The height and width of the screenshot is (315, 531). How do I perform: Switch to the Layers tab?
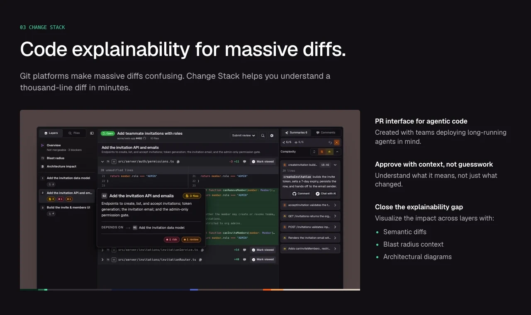[x=51, y=133]
